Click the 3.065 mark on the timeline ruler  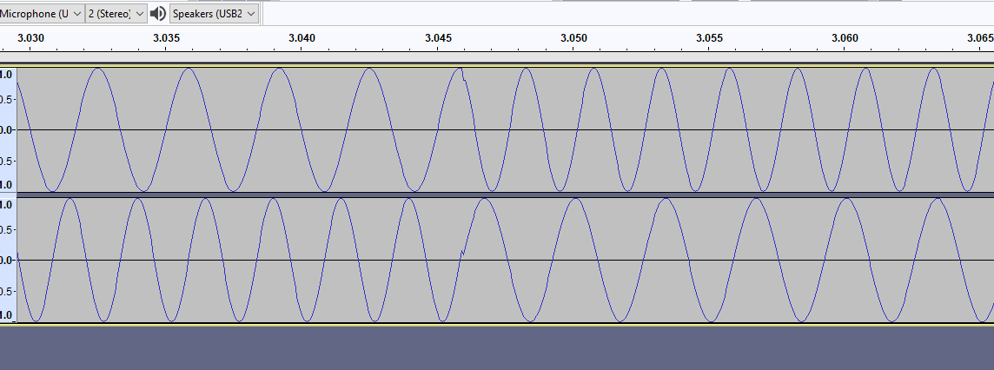click(x=980, y=38)
